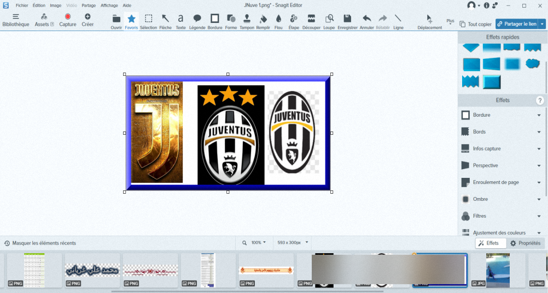Select the Déplacement move tool

(429, 22)
